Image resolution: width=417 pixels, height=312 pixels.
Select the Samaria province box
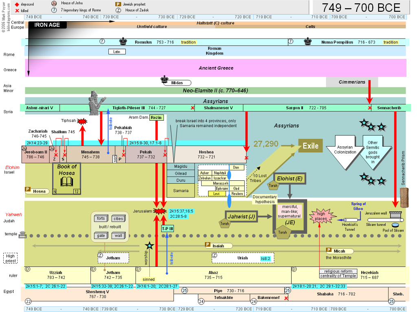(180, 191)
